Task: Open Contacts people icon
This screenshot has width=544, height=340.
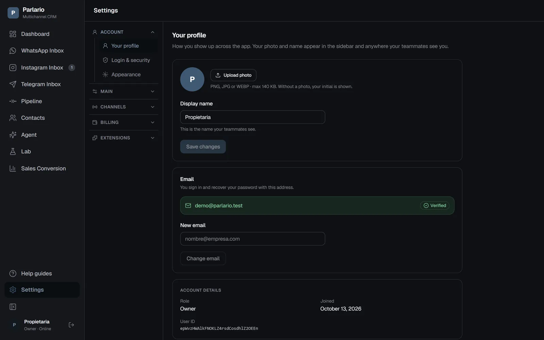Action: (13, 118)
